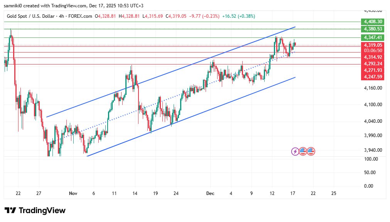Click the 100.00 indicator scale label
390x222 pixels.
click(371, 159)
